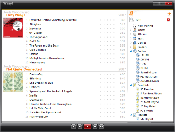Select track Cien Volando
Viewport: 175px width, 132px height.
[x=38, y=50]
